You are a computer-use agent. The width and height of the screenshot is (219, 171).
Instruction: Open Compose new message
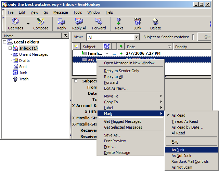pyautogui.click(x=41, y=24)
